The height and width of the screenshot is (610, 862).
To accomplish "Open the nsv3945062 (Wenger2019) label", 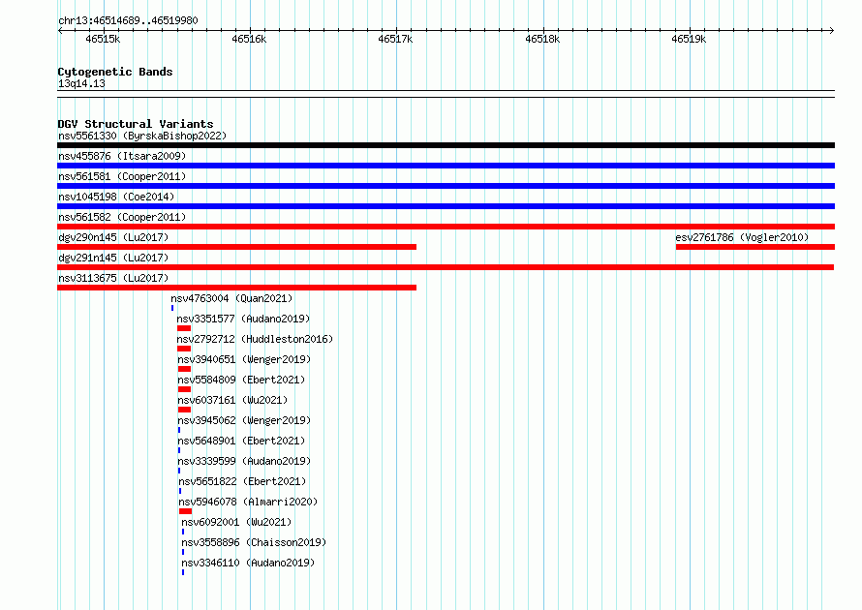I will (244, 420).
